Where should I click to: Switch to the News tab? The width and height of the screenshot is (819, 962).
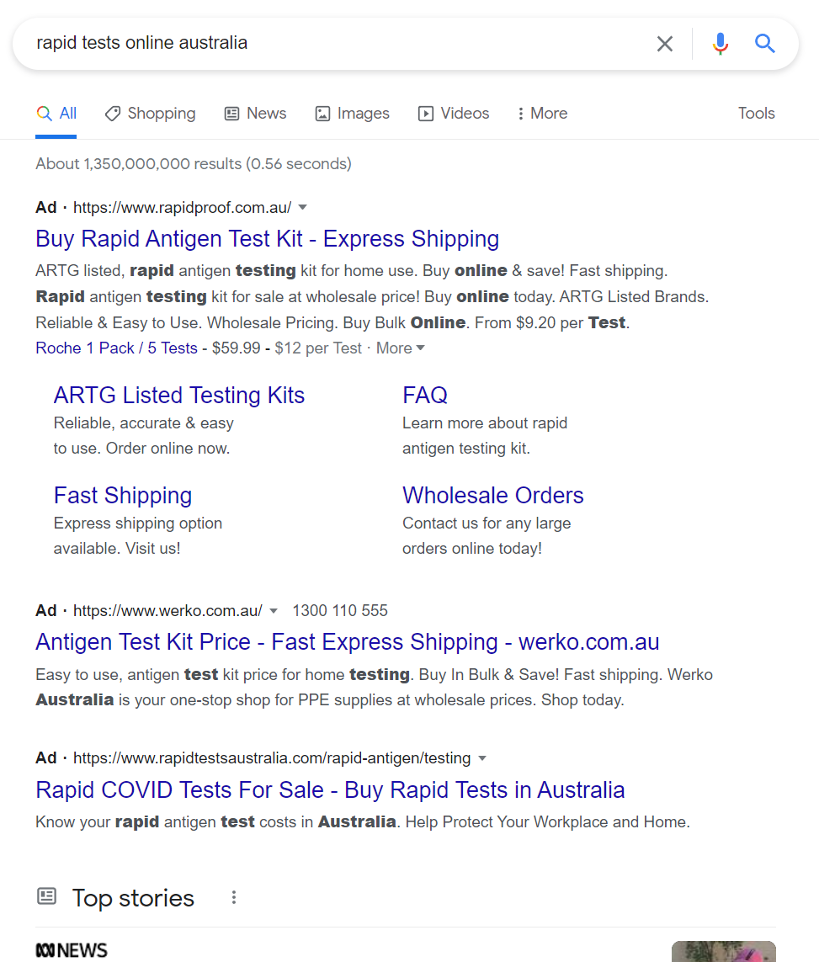click(255, 114)
